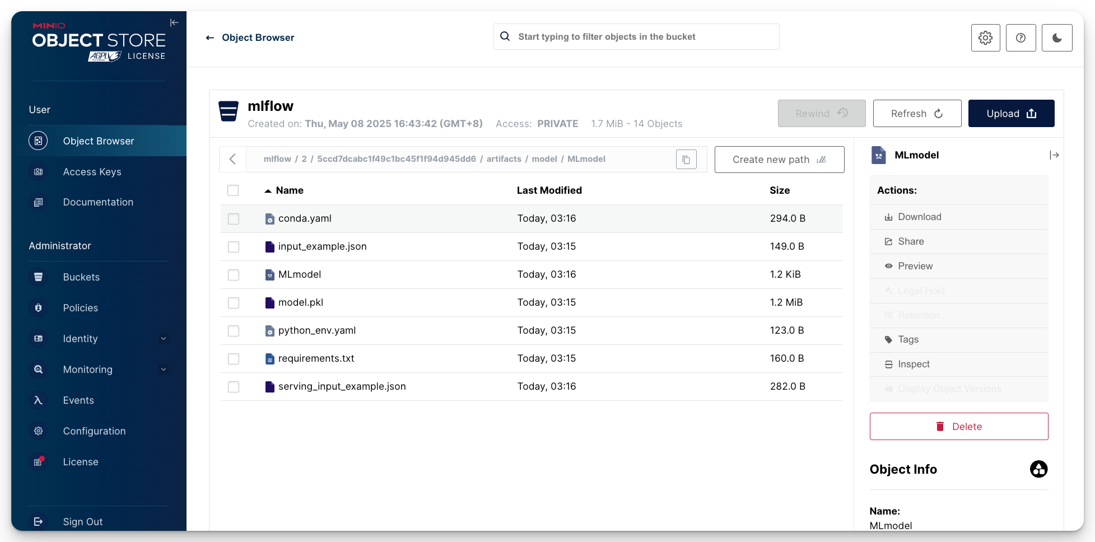Click the Upload button
The height and width of the screenshot is (542, 1095).
coord(1011,114)
